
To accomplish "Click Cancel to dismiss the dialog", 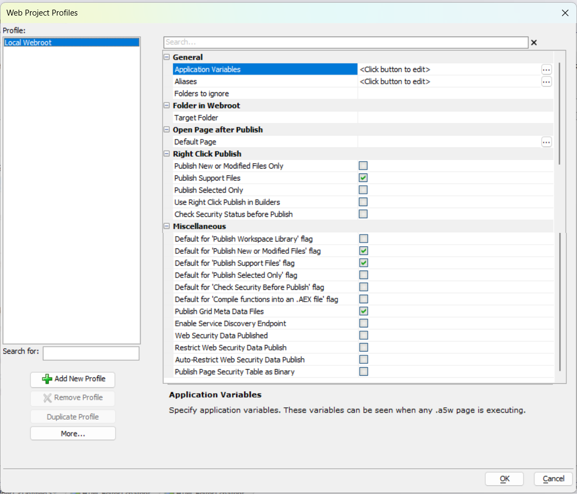I will point(553,479).
